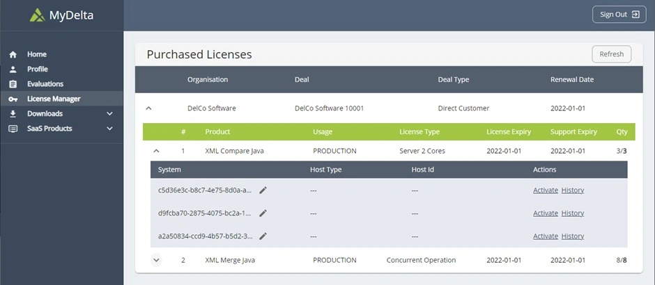Image resolution: width=655 pixels, height=285 pixels.
Task: Click the Evaluations clipboard icon
Action: pos(13,84)
